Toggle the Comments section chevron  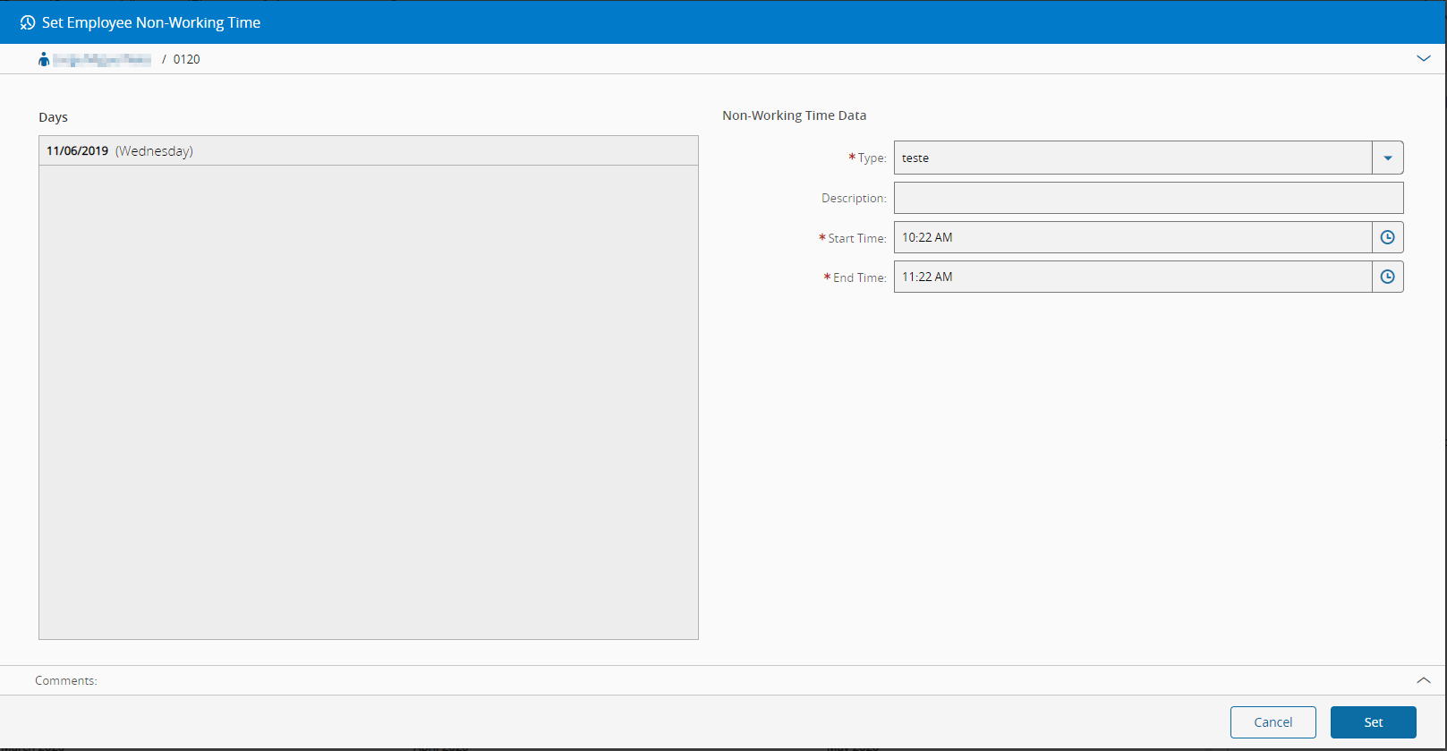click(x=1424, y=680)
